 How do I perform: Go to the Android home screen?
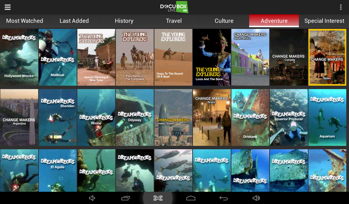(191, 198)
